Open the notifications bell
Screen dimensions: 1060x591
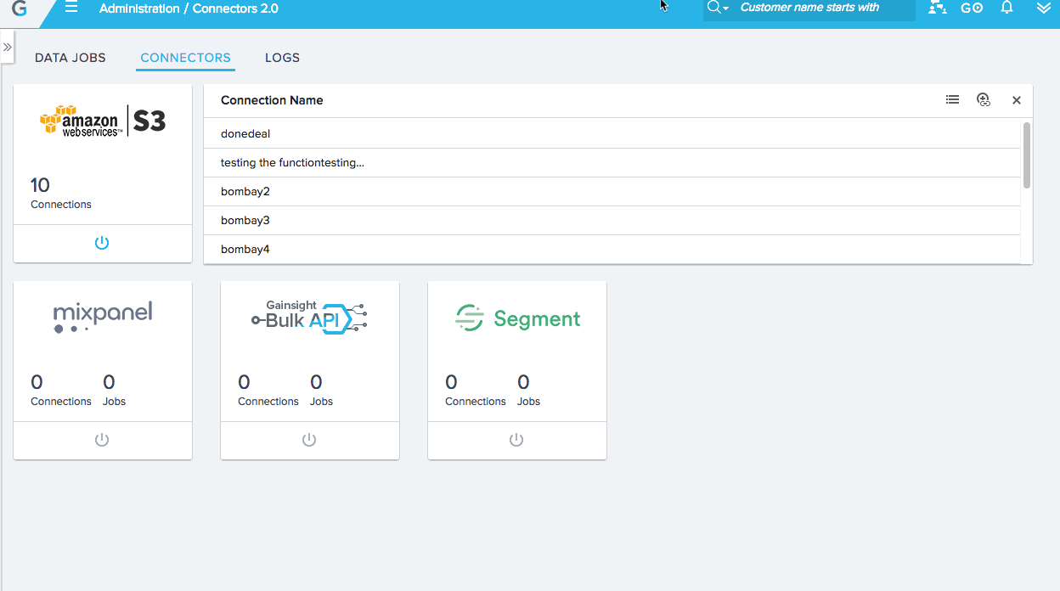point(1007,8)
